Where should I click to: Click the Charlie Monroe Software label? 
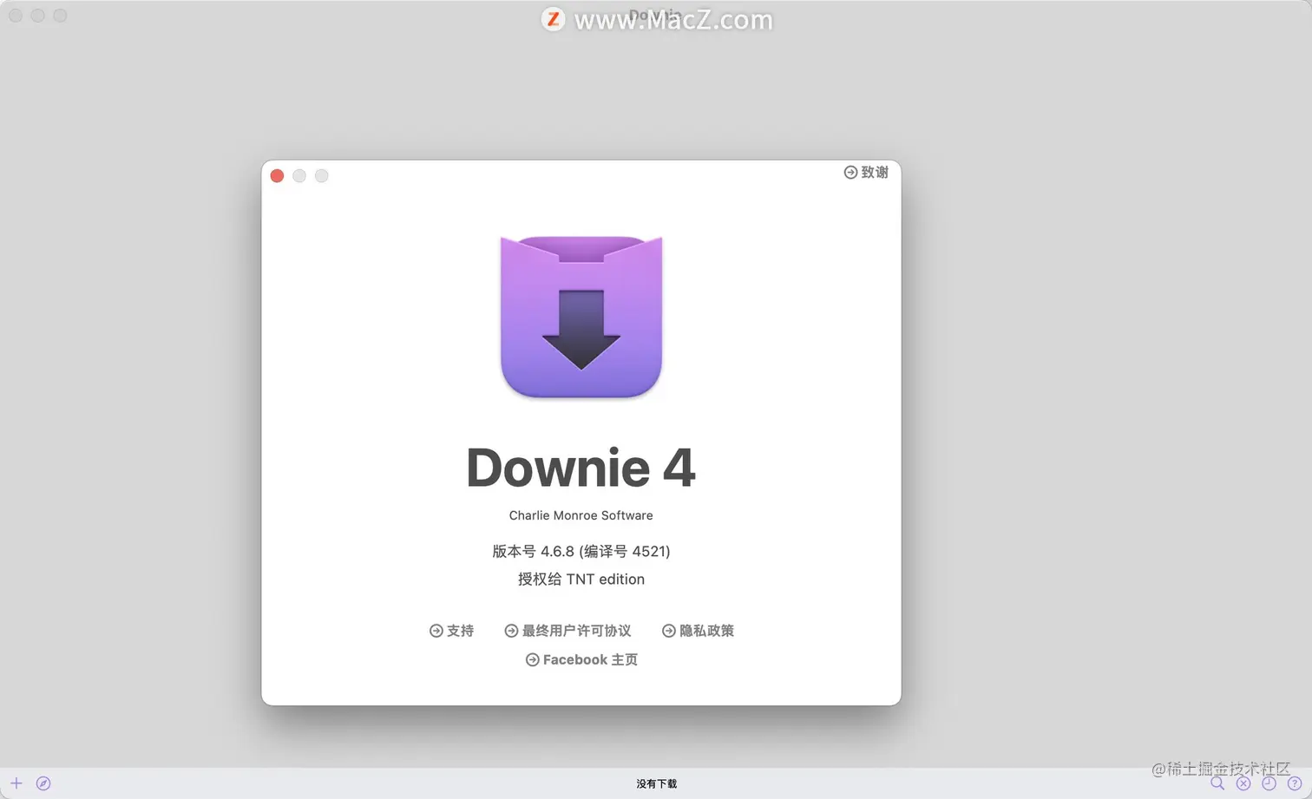[581, 514]
